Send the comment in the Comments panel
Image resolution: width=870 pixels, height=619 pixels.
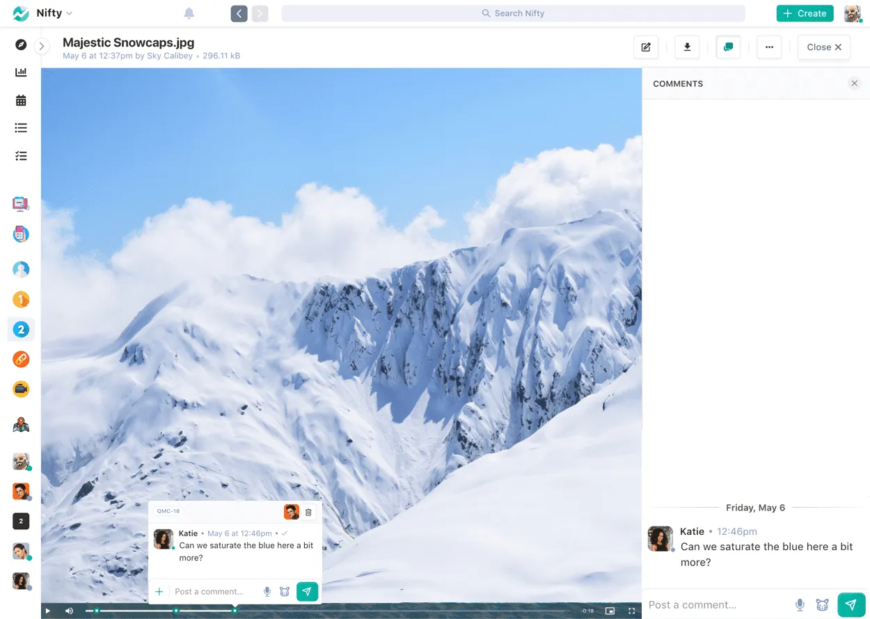click(x=851, y=604)
